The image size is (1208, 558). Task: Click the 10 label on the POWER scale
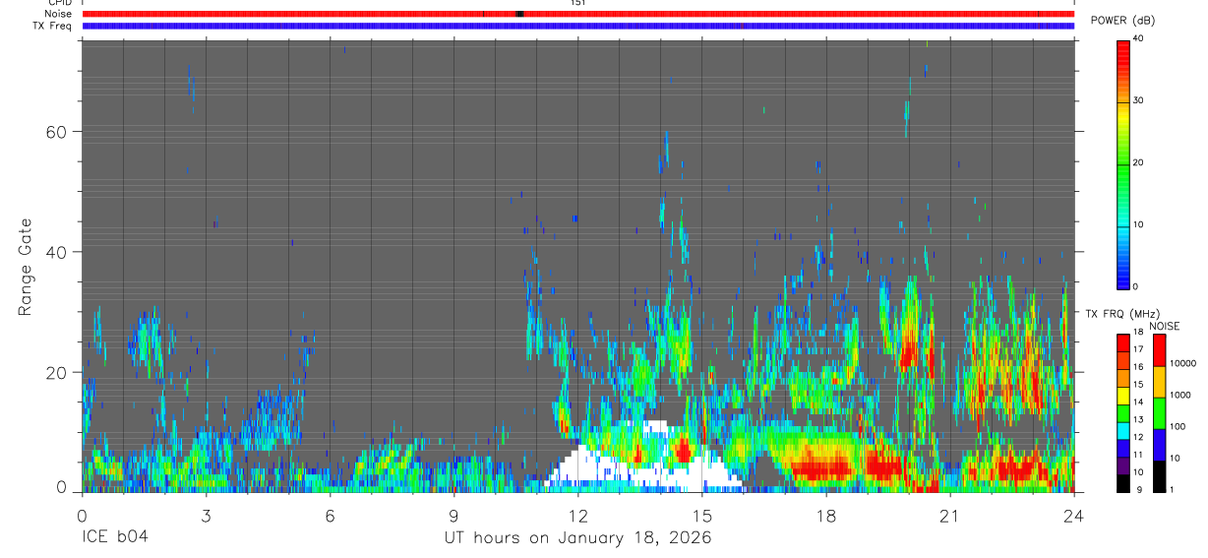coord(1140,224)
